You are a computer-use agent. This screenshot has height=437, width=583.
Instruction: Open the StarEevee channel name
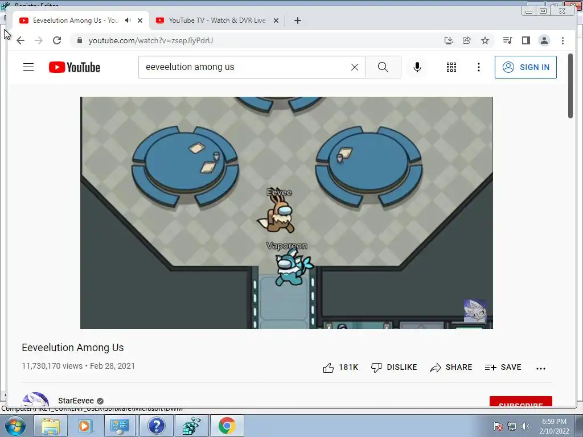[76, 401]
